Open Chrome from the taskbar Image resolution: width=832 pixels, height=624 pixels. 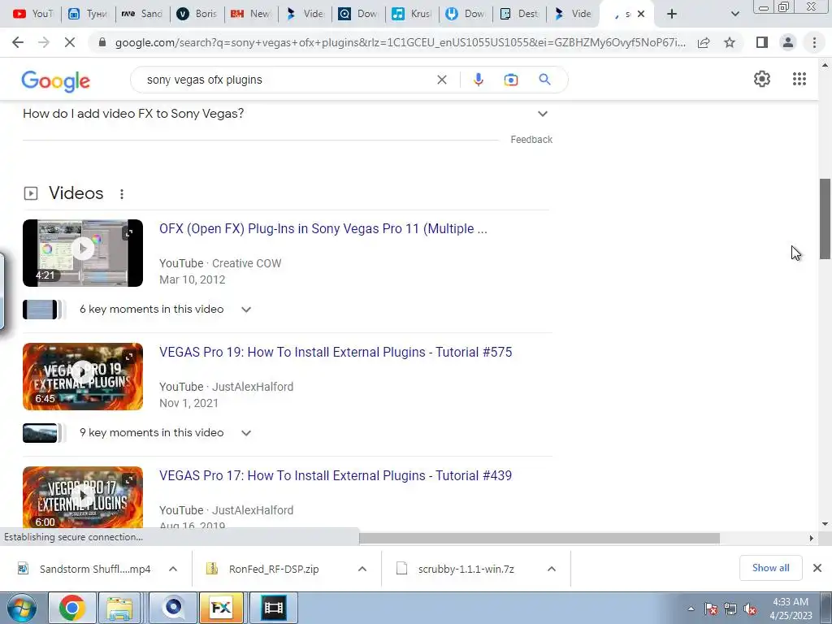72,608
